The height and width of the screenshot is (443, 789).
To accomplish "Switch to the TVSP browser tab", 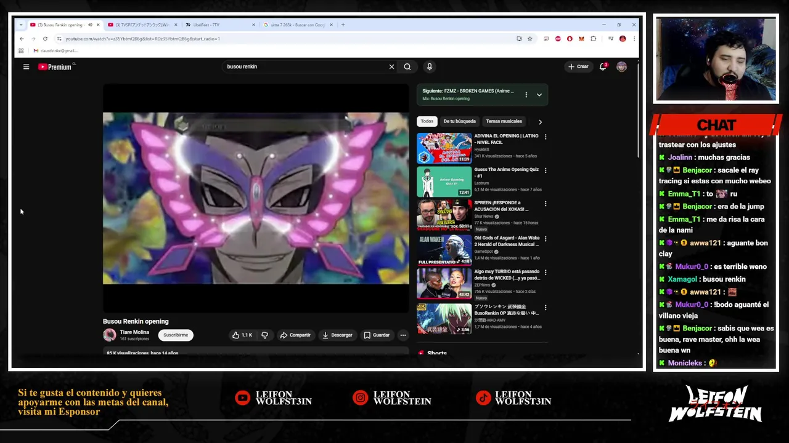I will coord(142,25).
